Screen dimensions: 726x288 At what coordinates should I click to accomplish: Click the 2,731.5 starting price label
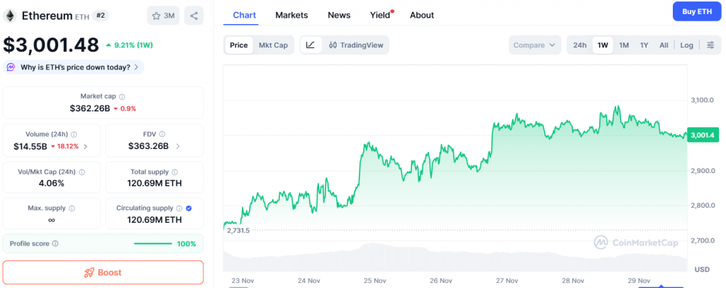tap(238, 230)
